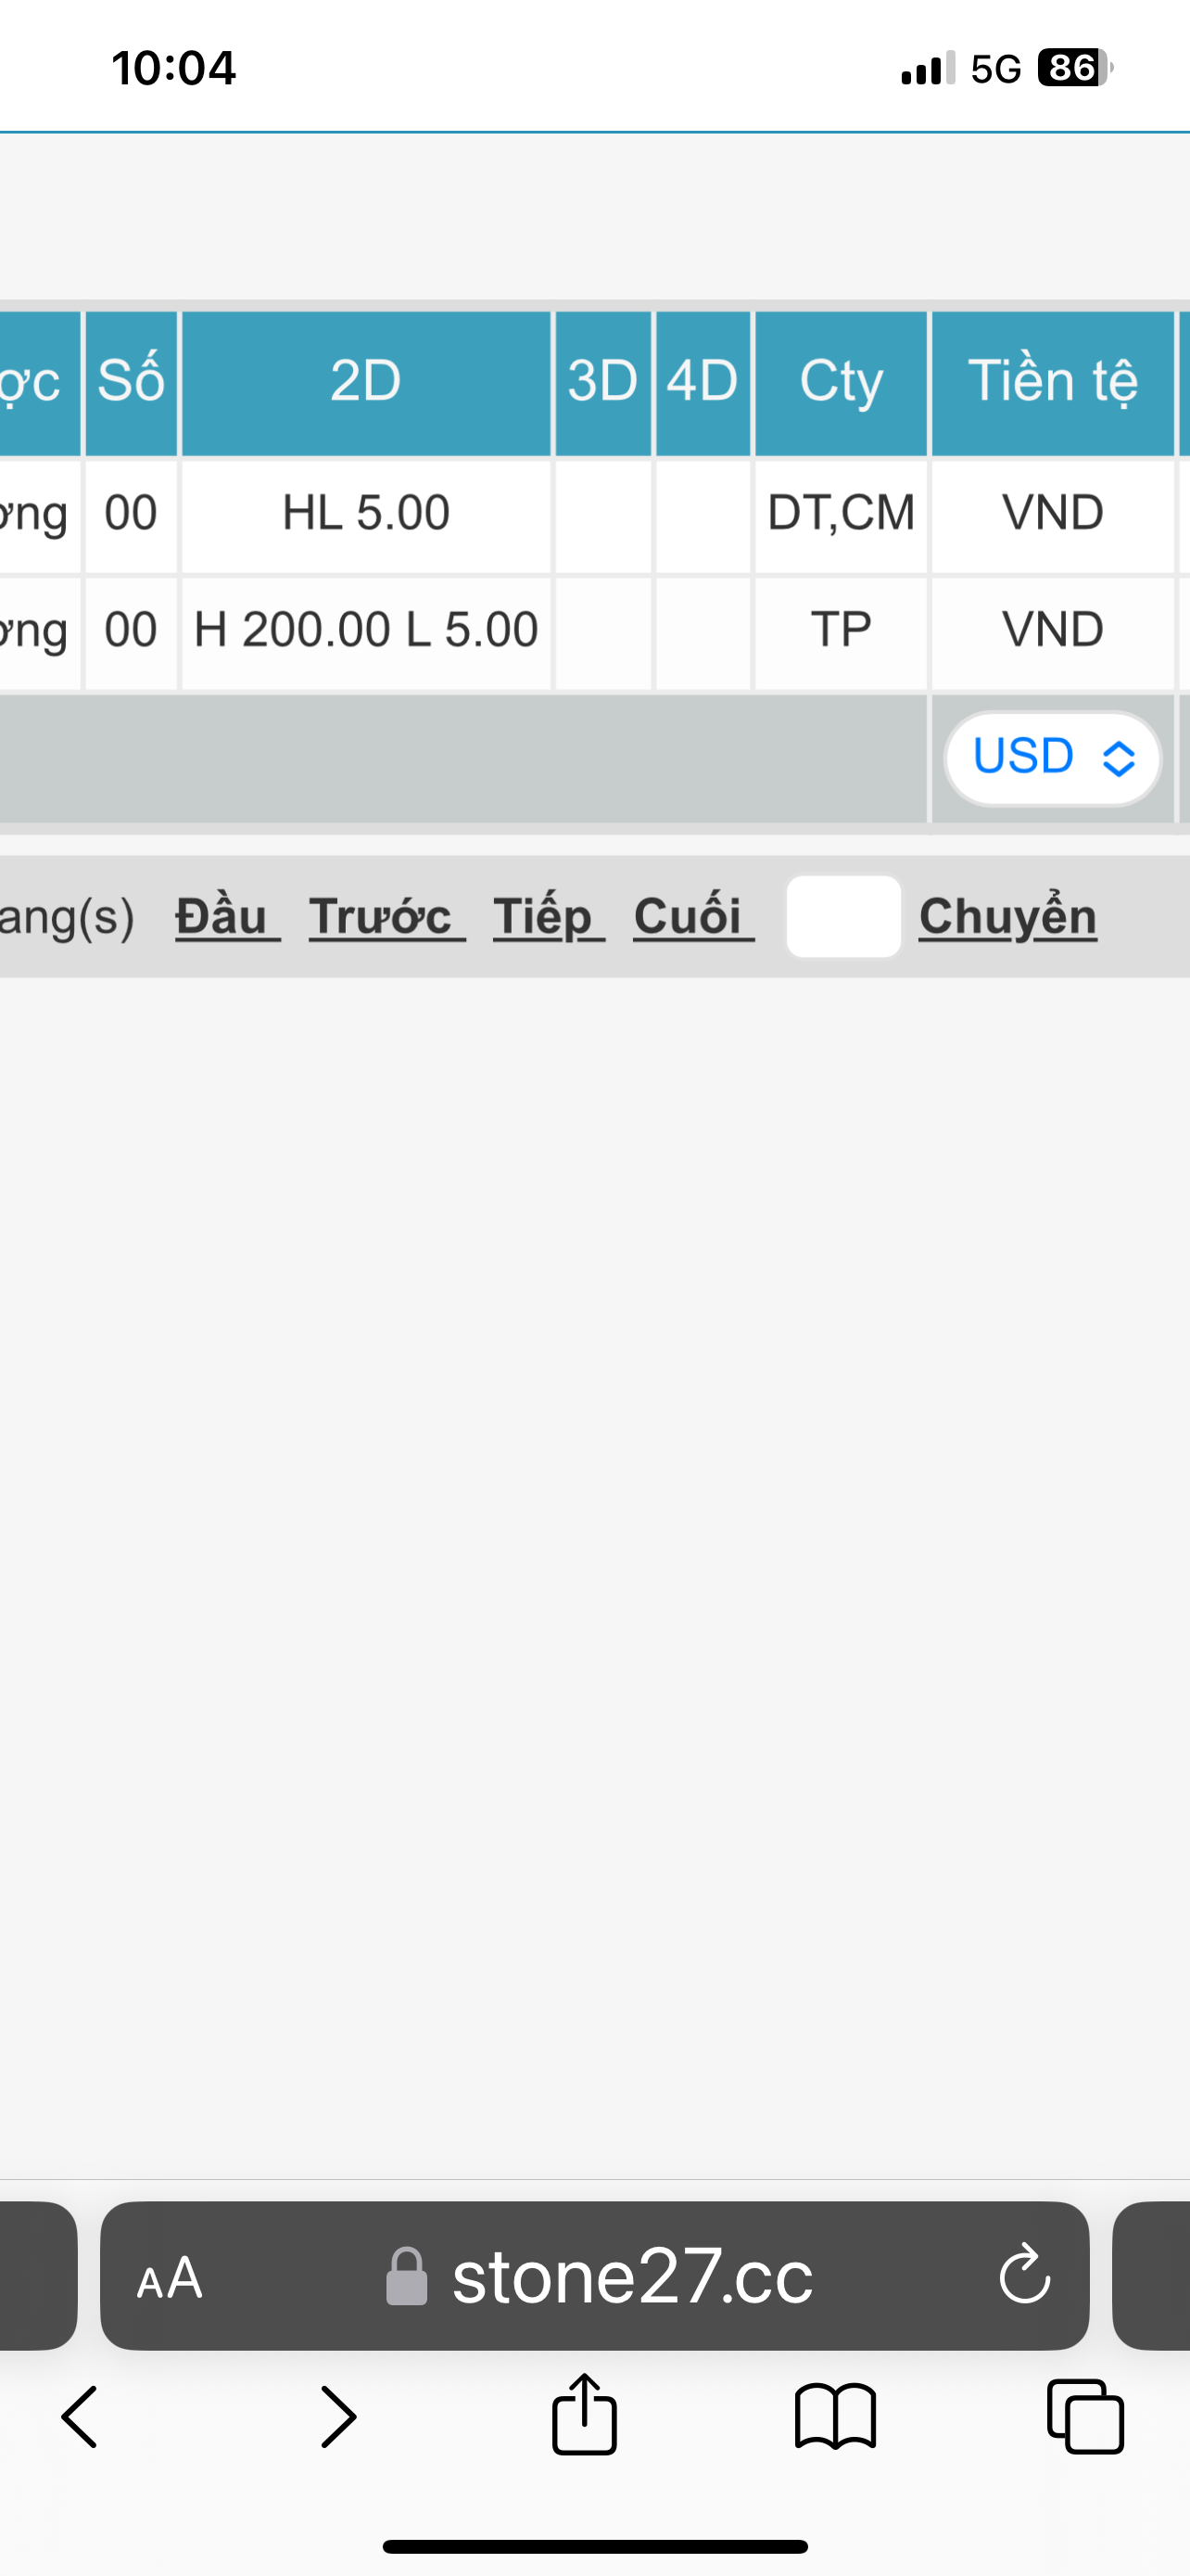This screenshot has height=2576, width=1190.
Task: Open the USD currency dropdown
Action: [1052, 758]
